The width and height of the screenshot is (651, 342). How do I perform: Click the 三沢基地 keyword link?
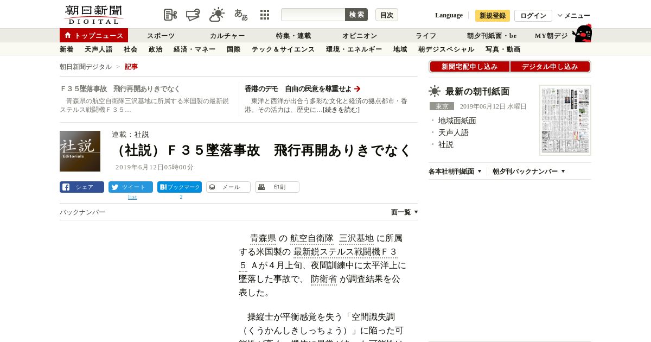point(356,238)
